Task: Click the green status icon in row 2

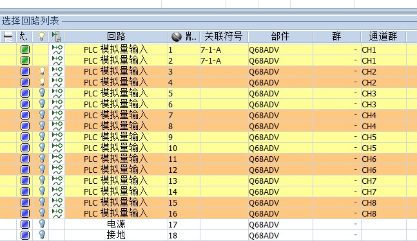Action: 25,60
